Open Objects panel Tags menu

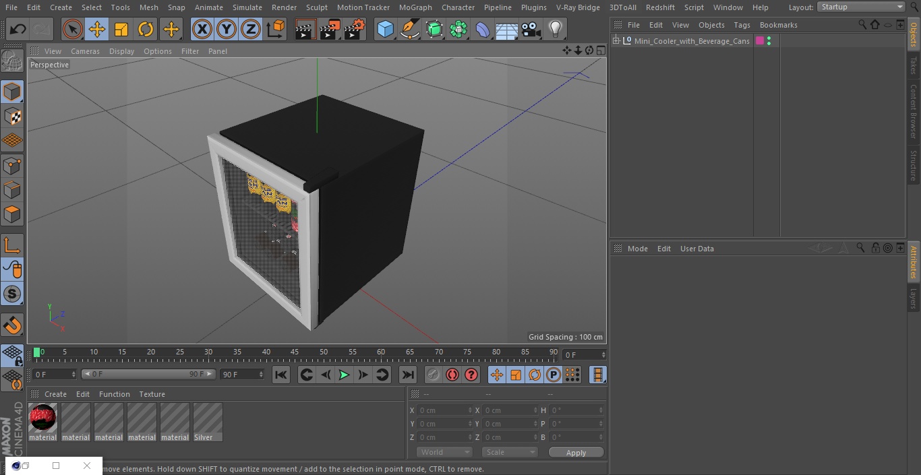pos(742,25)
